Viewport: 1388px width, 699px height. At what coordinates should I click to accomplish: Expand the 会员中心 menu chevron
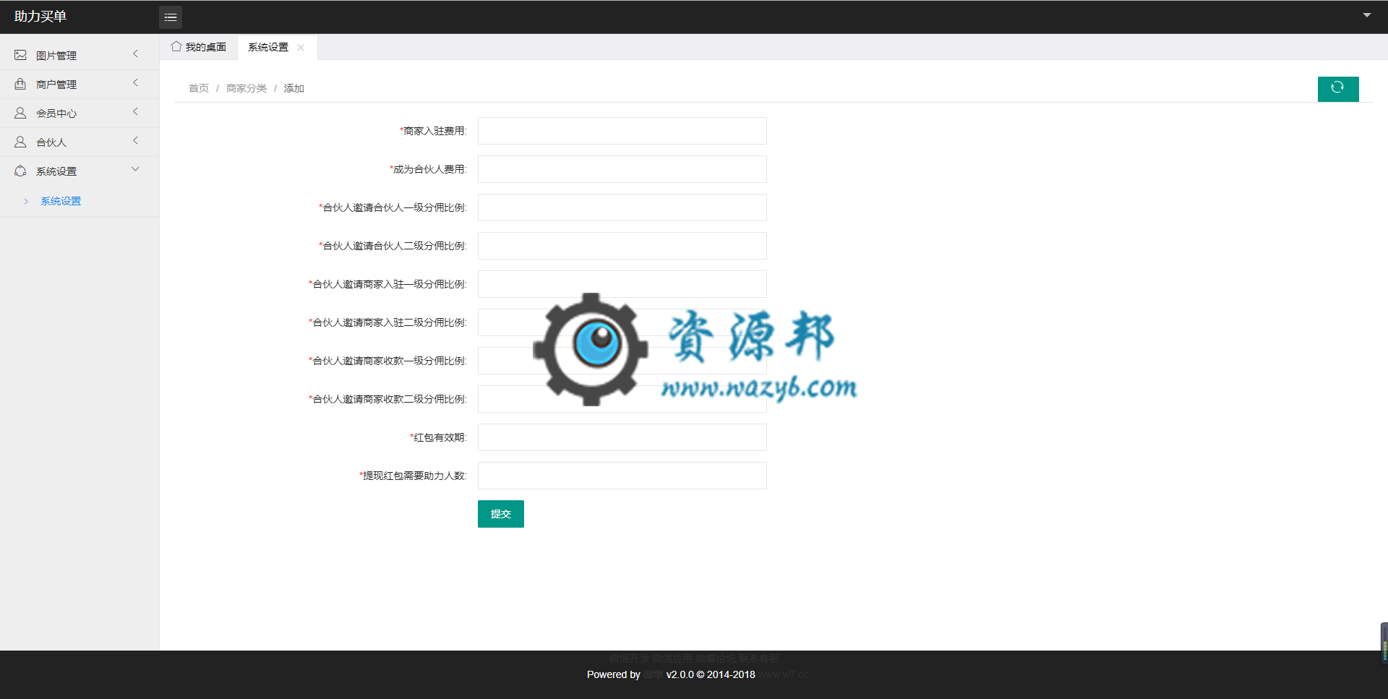pos(135,112)
